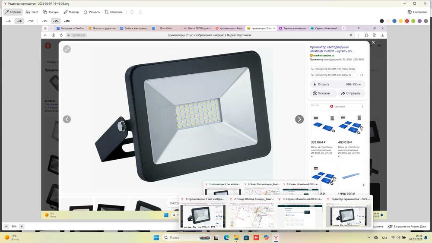
Task: Select the Текст tool
Action: click(x=32, y=12)
